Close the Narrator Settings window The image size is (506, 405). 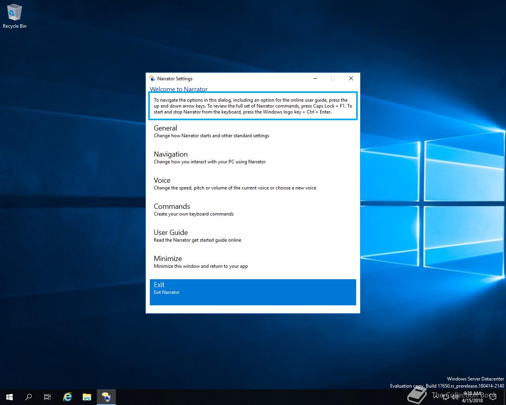click(351, 78)
